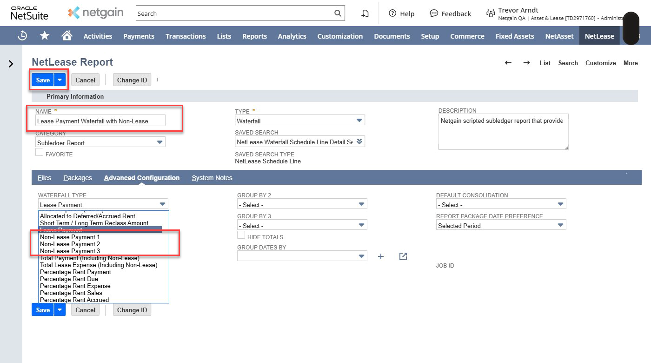Go to previous record with left arrow

[x=508, y=63]
